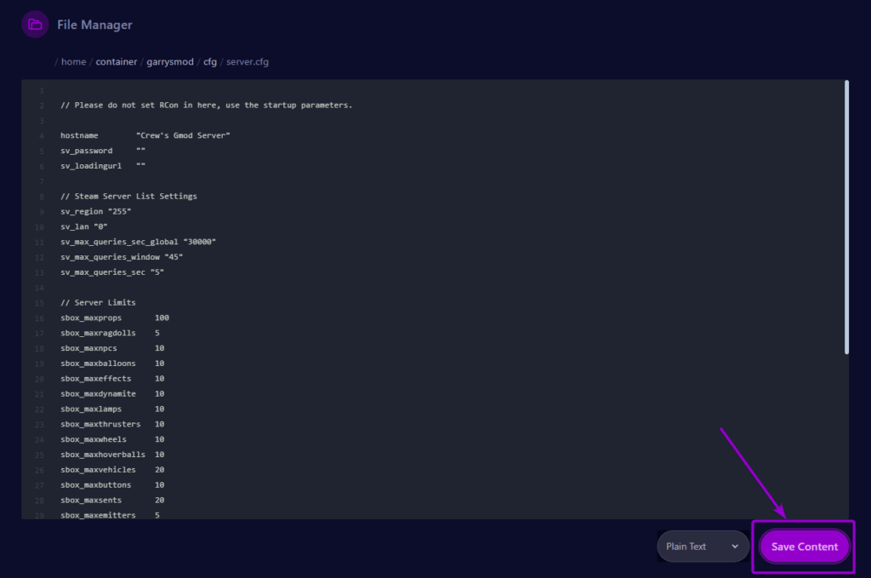This screenshot has width=871, height=578.
Task: Click the sbox_maxragdolls 5 line
Action: [x=110, y=333]
